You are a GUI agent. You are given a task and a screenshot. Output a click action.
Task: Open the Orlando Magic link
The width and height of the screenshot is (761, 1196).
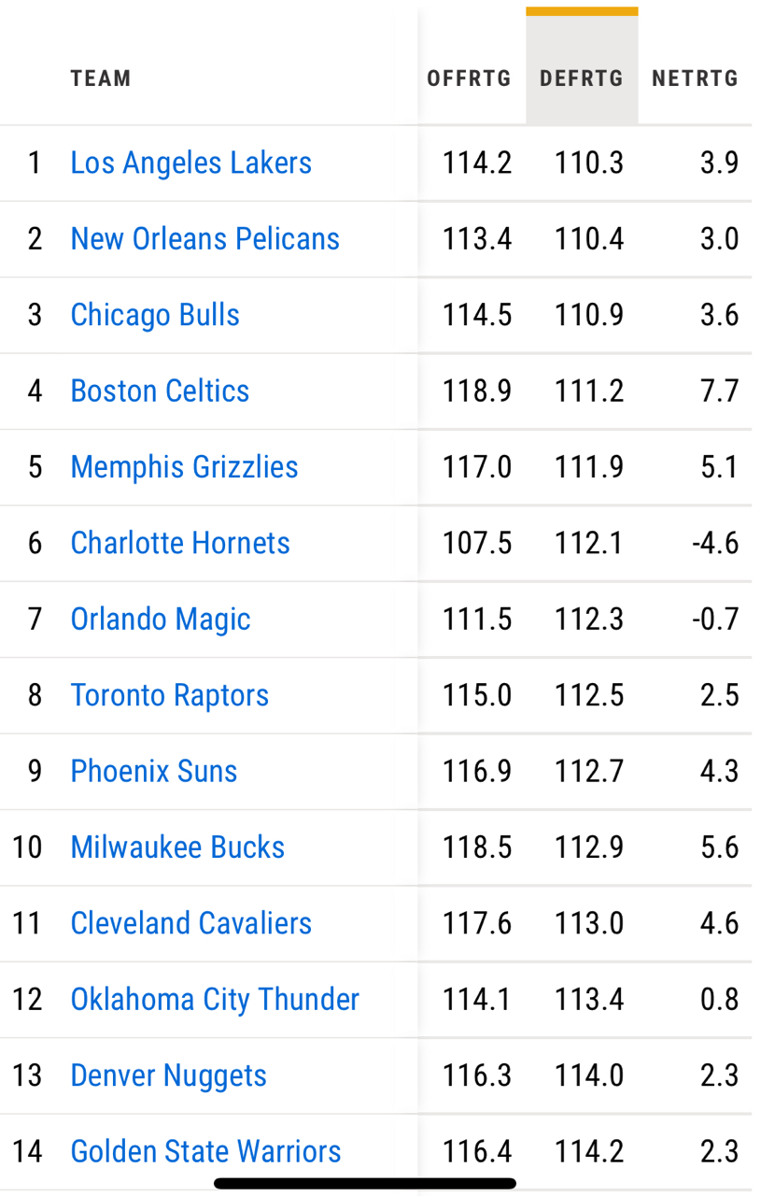tap(161, 619)
